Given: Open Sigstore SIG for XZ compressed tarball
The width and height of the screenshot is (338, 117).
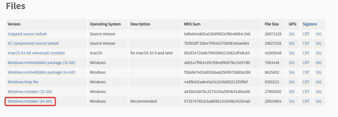Looking at the screenshot, I should 319,43.
